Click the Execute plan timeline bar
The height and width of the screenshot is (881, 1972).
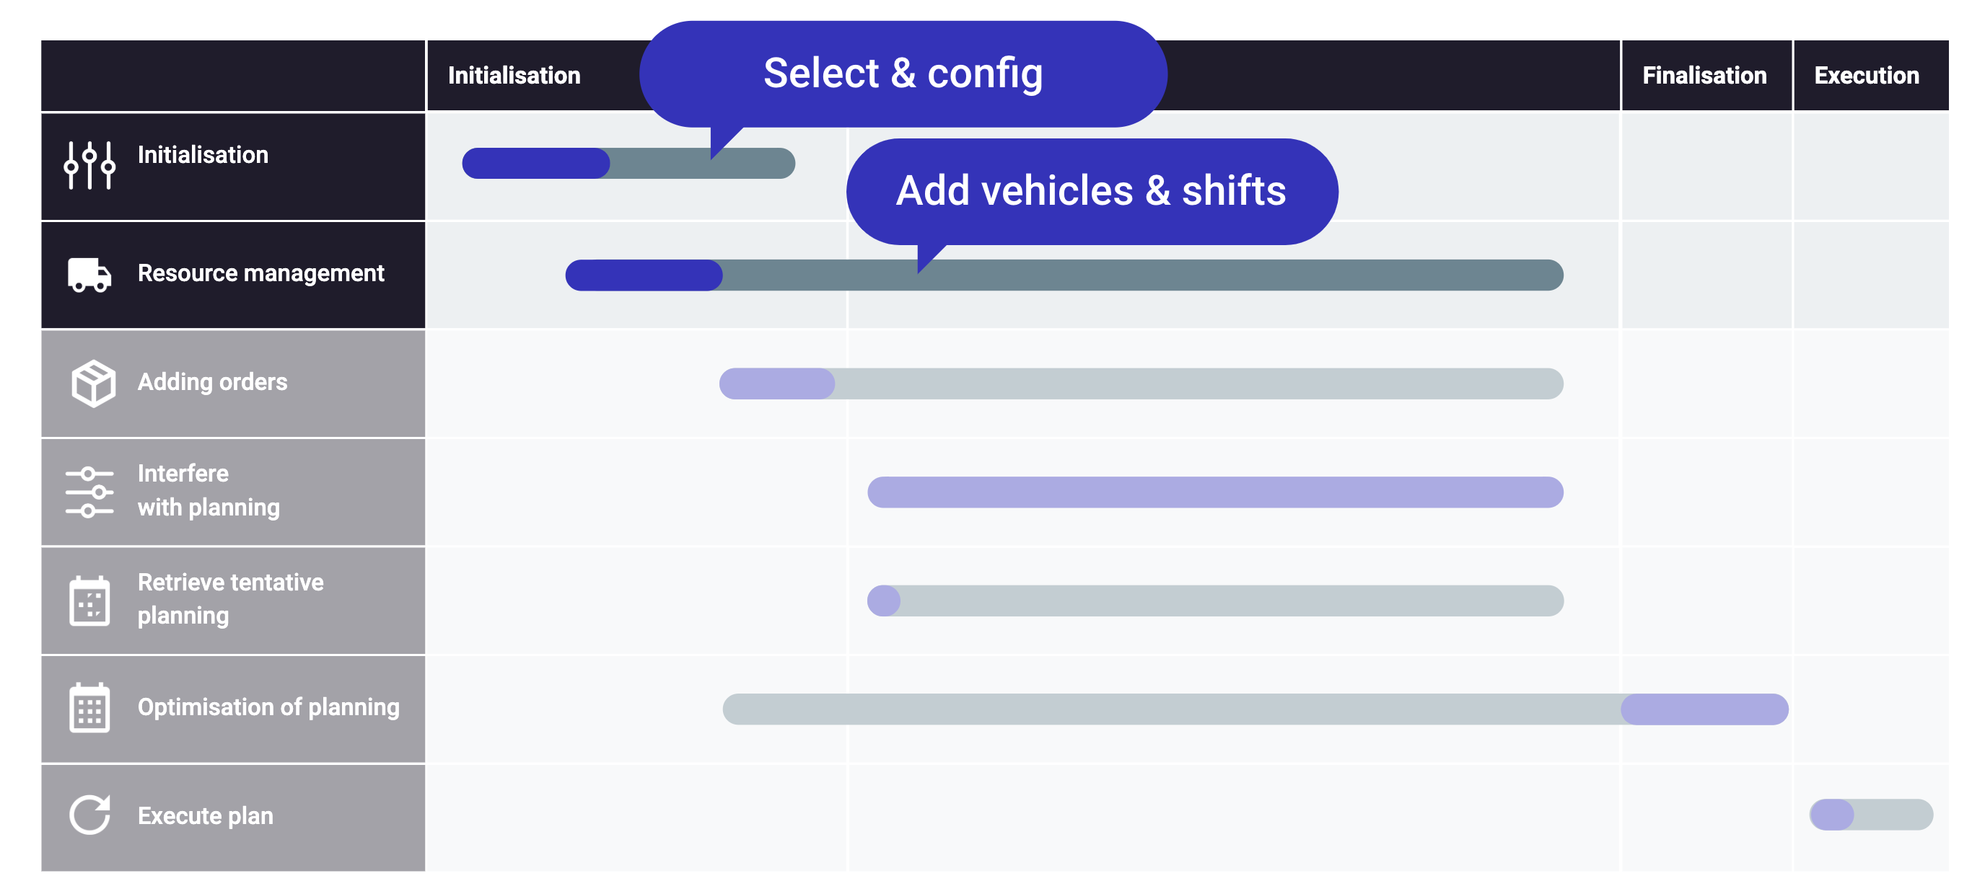pos(1871,815)
